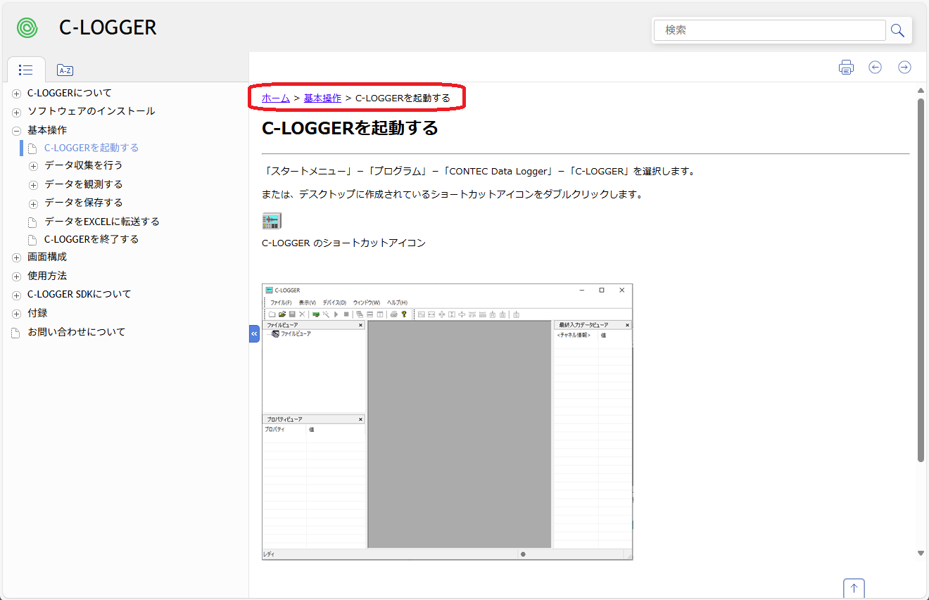929x600 pixels.
Task: Click the 検索 search input field
Action: [769, 30]
